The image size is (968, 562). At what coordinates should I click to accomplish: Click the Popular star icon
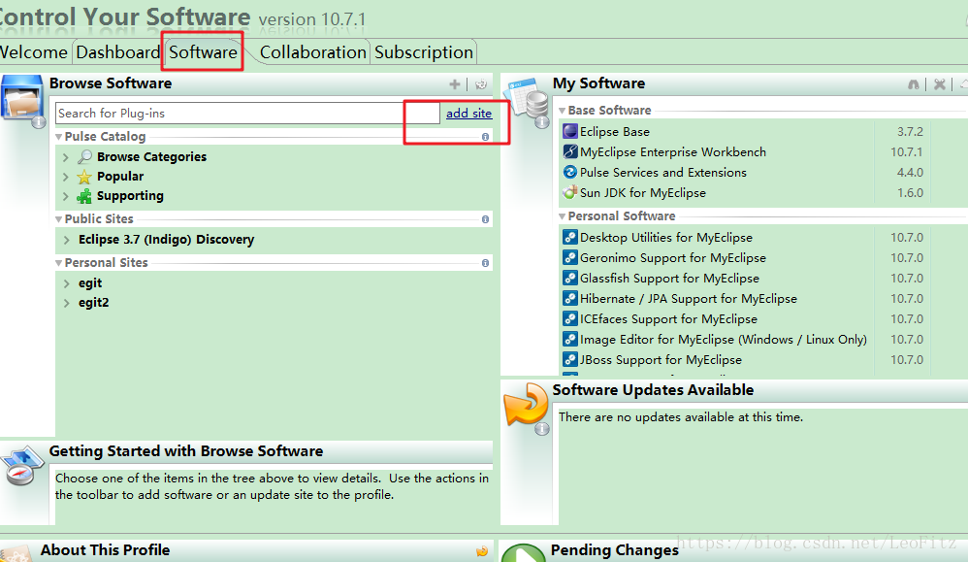coord(84,178)
